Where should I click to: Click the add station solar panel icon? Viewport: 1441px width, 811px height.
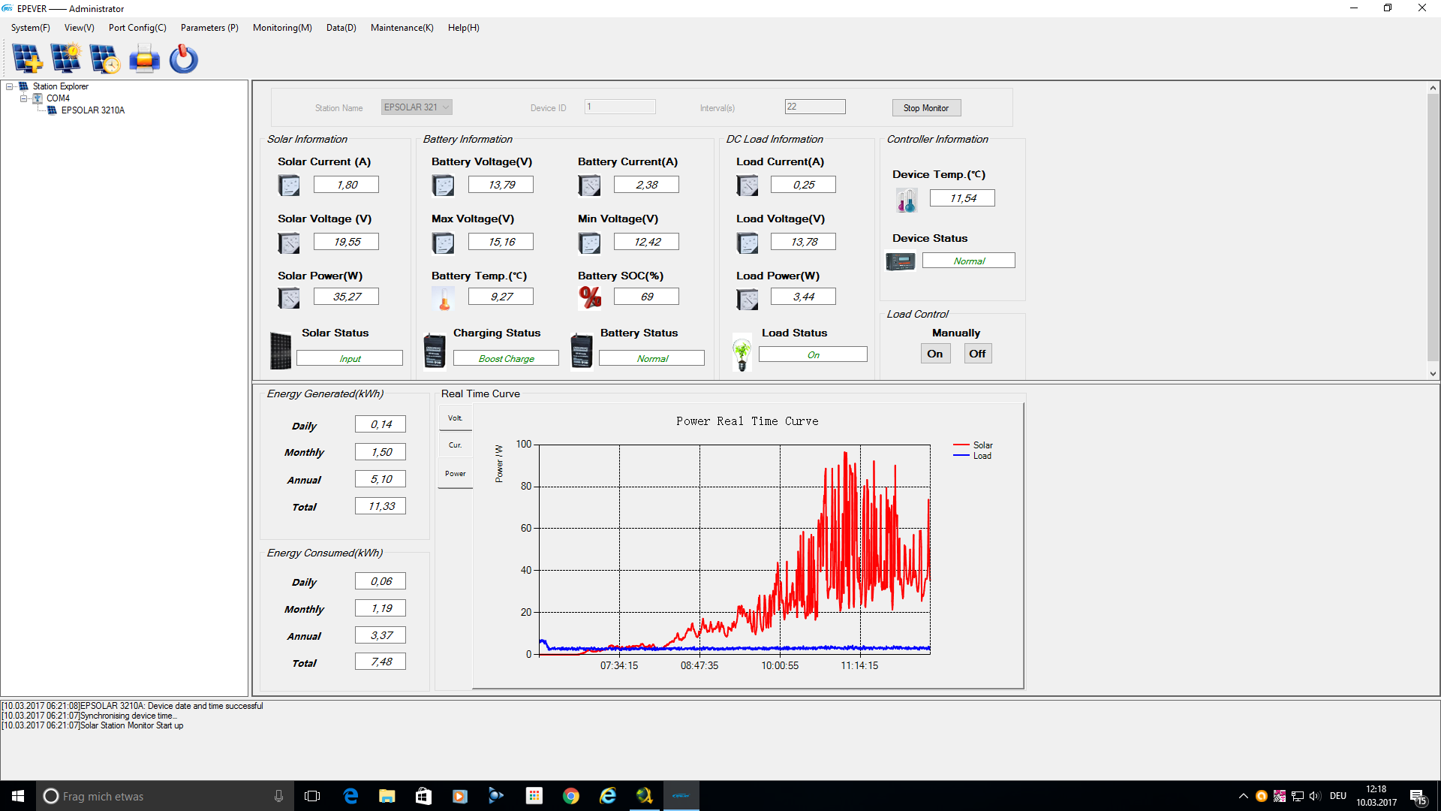(x=27, y=59)
